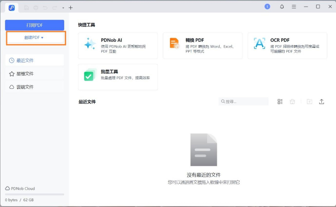Click the upload icon beside recent files
Viewport: 336px width, 207px height.
pyautogui.click(x=322, y=101)
